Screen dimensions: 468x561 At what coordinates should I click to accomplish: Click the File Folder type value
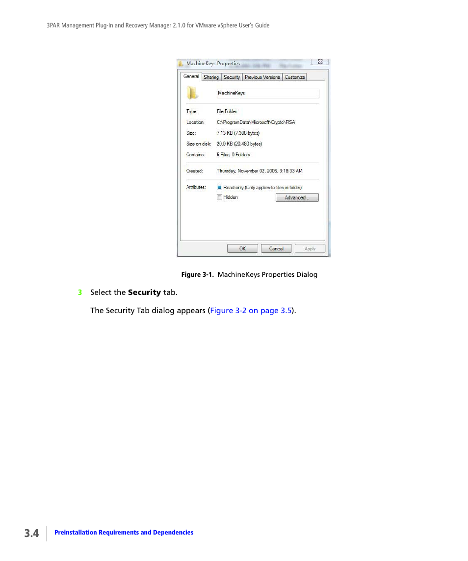pyautogui.click(x=227, y=112)
